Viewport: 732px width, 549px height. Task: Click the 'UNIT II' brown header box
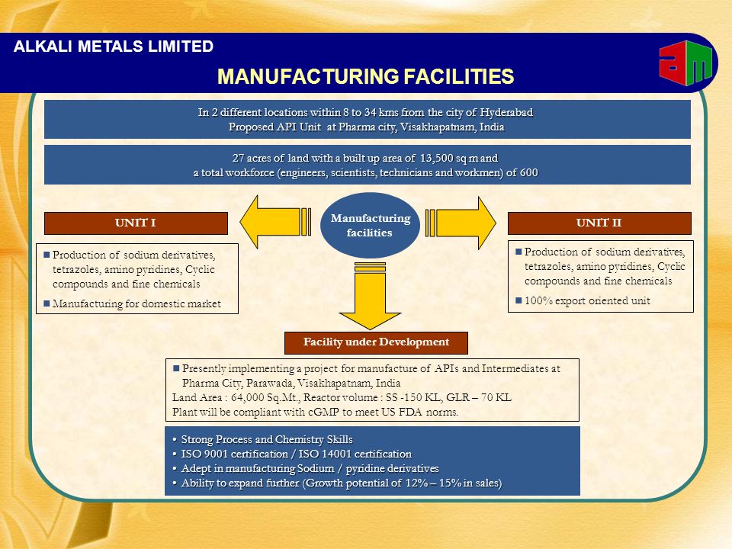click(599, 223)
